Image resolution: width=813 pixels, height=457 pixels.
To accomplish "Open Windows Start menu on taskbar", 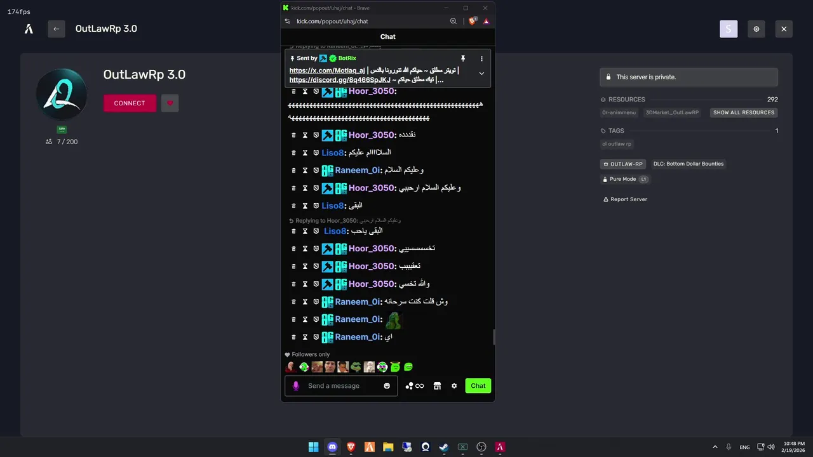I will [313, 447].
